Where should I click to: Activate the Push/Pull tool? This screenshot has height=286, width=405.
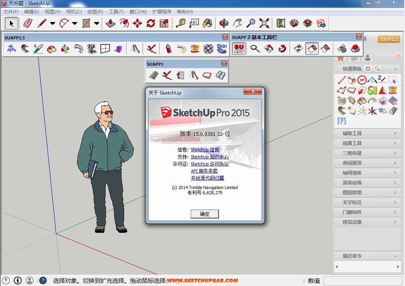[111, 23]
